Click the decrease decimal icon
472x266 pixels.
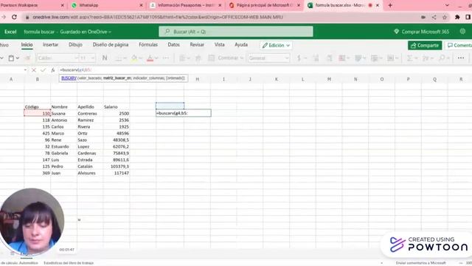pyautogui.click(x=330, y=58)
